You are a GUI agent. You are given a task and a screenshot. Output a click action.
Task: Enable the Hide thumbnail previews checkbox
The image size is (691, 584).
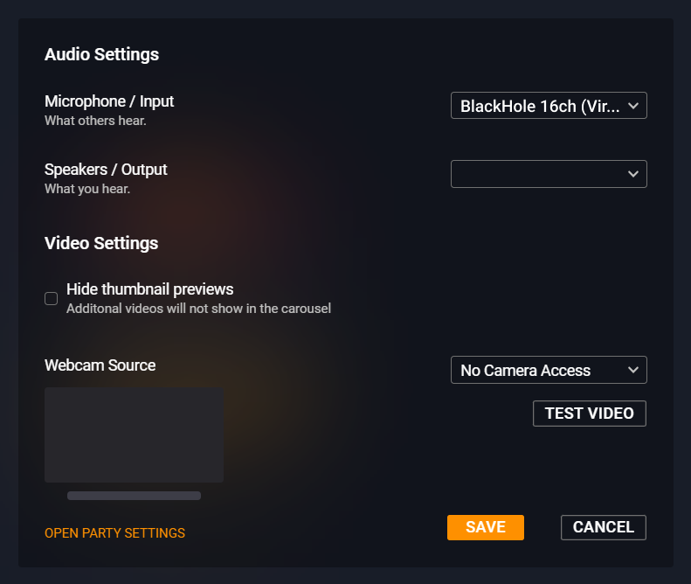[x=52, y=299]
